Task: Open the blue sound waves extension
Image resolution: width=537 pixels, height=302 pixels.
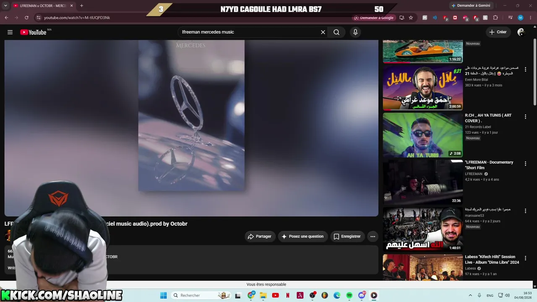Action: tap(435, 18)
